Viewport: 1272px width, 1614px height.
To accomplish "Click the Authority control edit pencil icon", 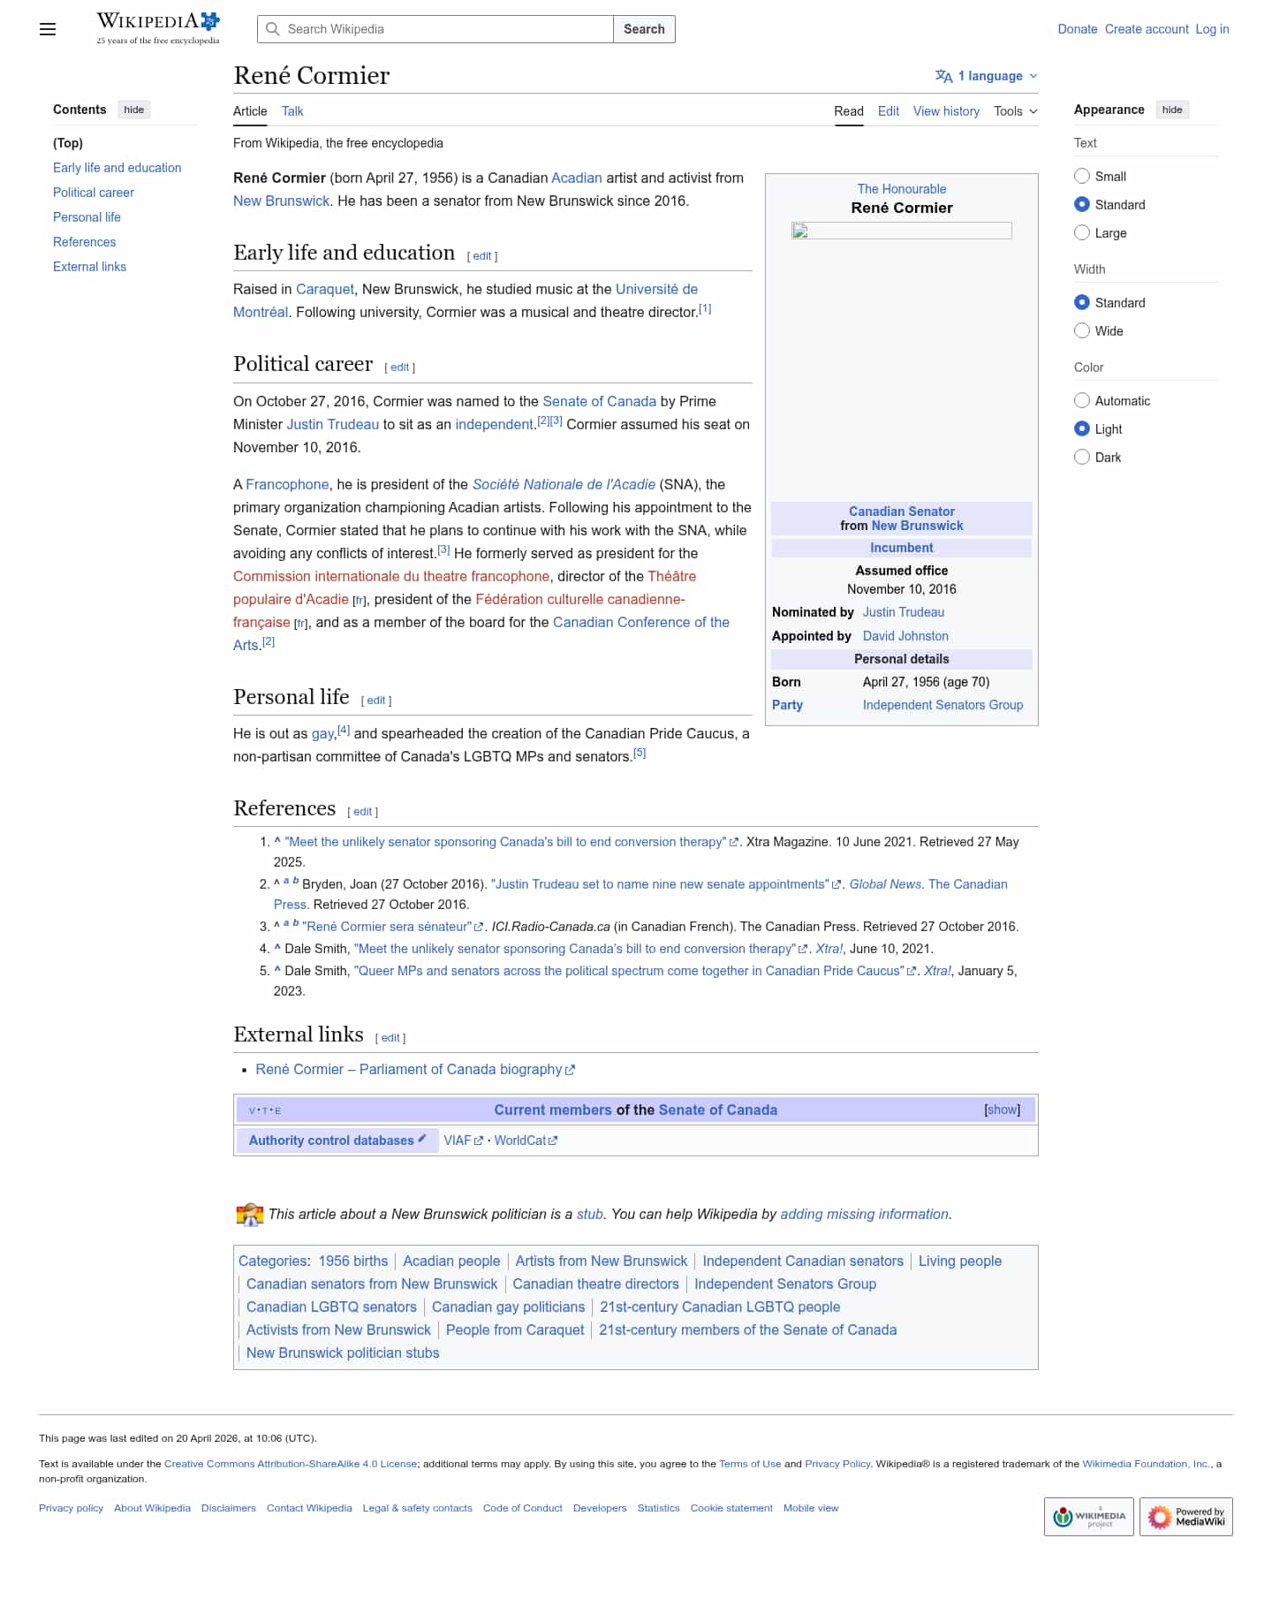I will [x=422, y=1139].
